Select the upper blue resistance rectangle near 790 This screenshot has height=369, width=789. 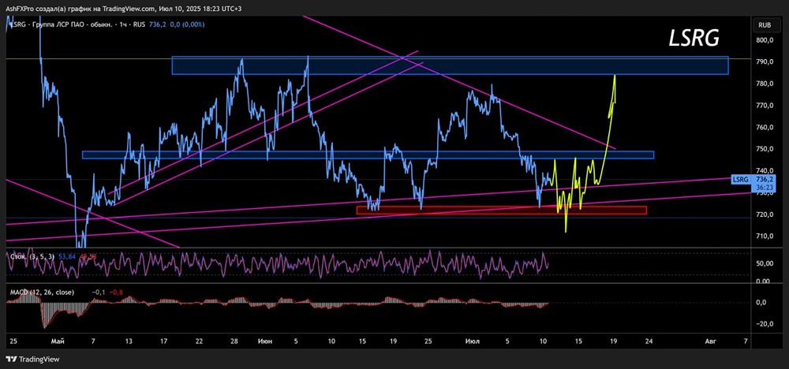pyautogui.click(x=450, y=65)
